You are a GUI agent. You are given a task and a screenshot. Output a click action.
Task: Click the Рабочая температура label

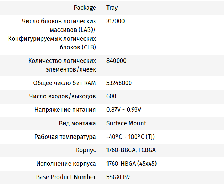tap(65, 137)
